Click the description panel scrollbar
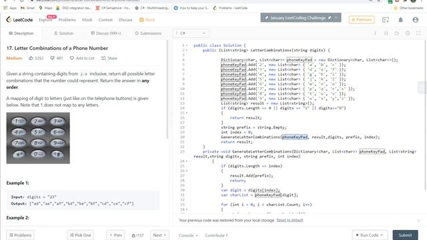This screenshot has height=240, width=427. pyautogui.click(x=167, y=90)
